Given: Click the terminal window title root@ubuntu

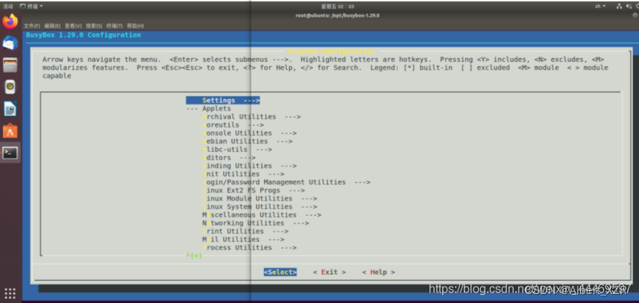Looking at the screenshot, I should (x=338, y=16).
